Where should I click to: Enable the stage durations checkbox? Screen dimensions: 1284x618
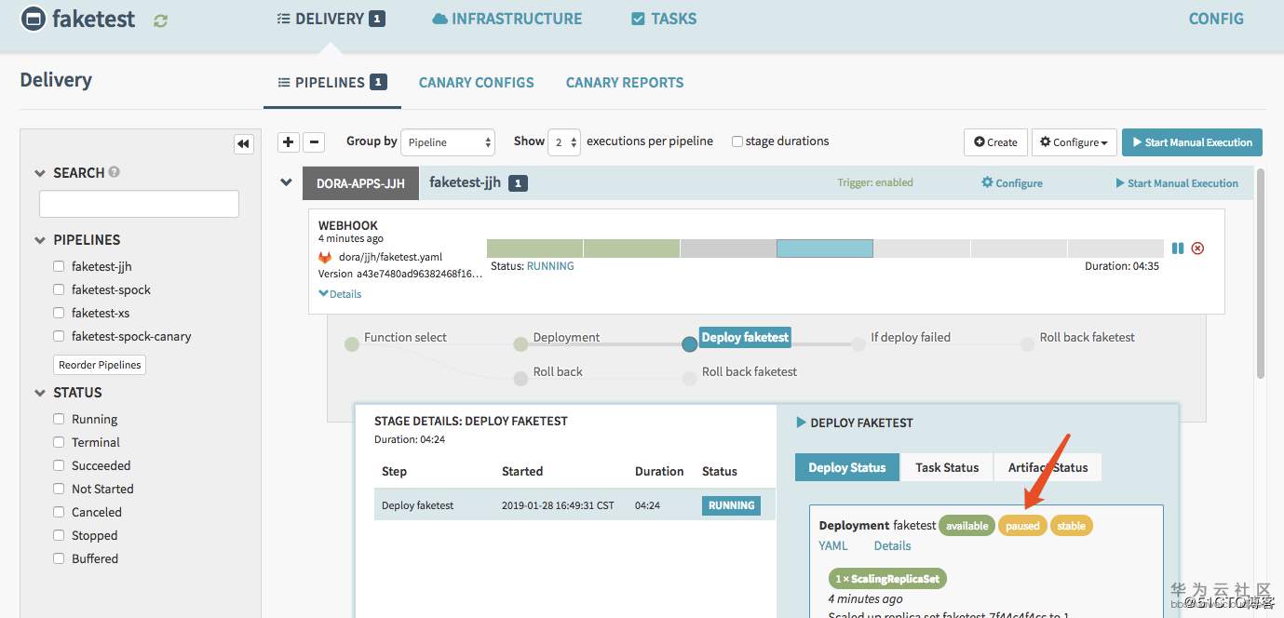(737, 141)
